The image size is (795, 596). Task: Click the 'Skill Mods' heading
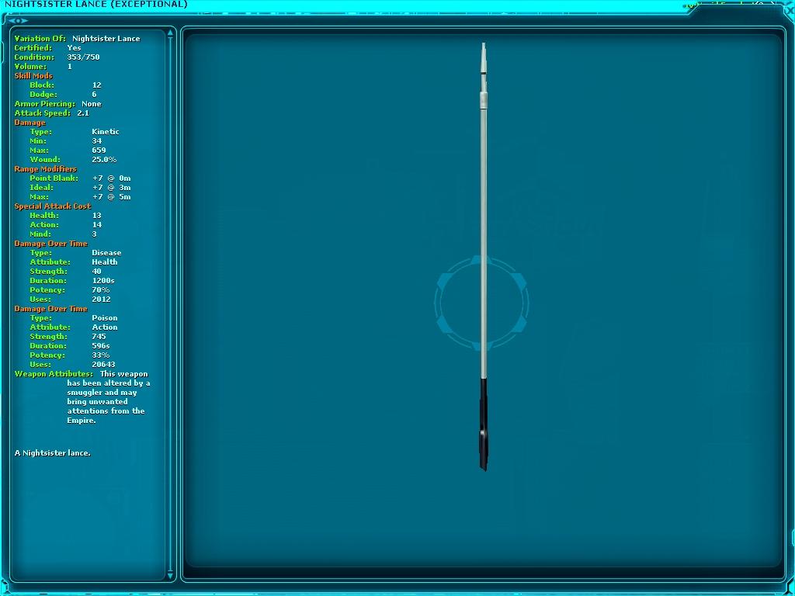pyautogui.click(x=33, y=75)
